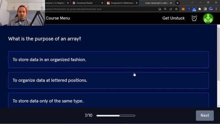The width and height of the screenshot is (220, 124).
Task: Click the zoom magnifier icon in address bar
Action: [x=165, y=9]
